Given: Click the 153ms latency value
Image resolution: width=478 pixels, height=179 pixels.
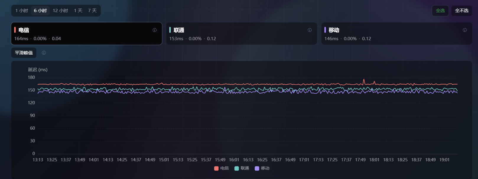Looking at the screenshot, I should coord(176,39).
